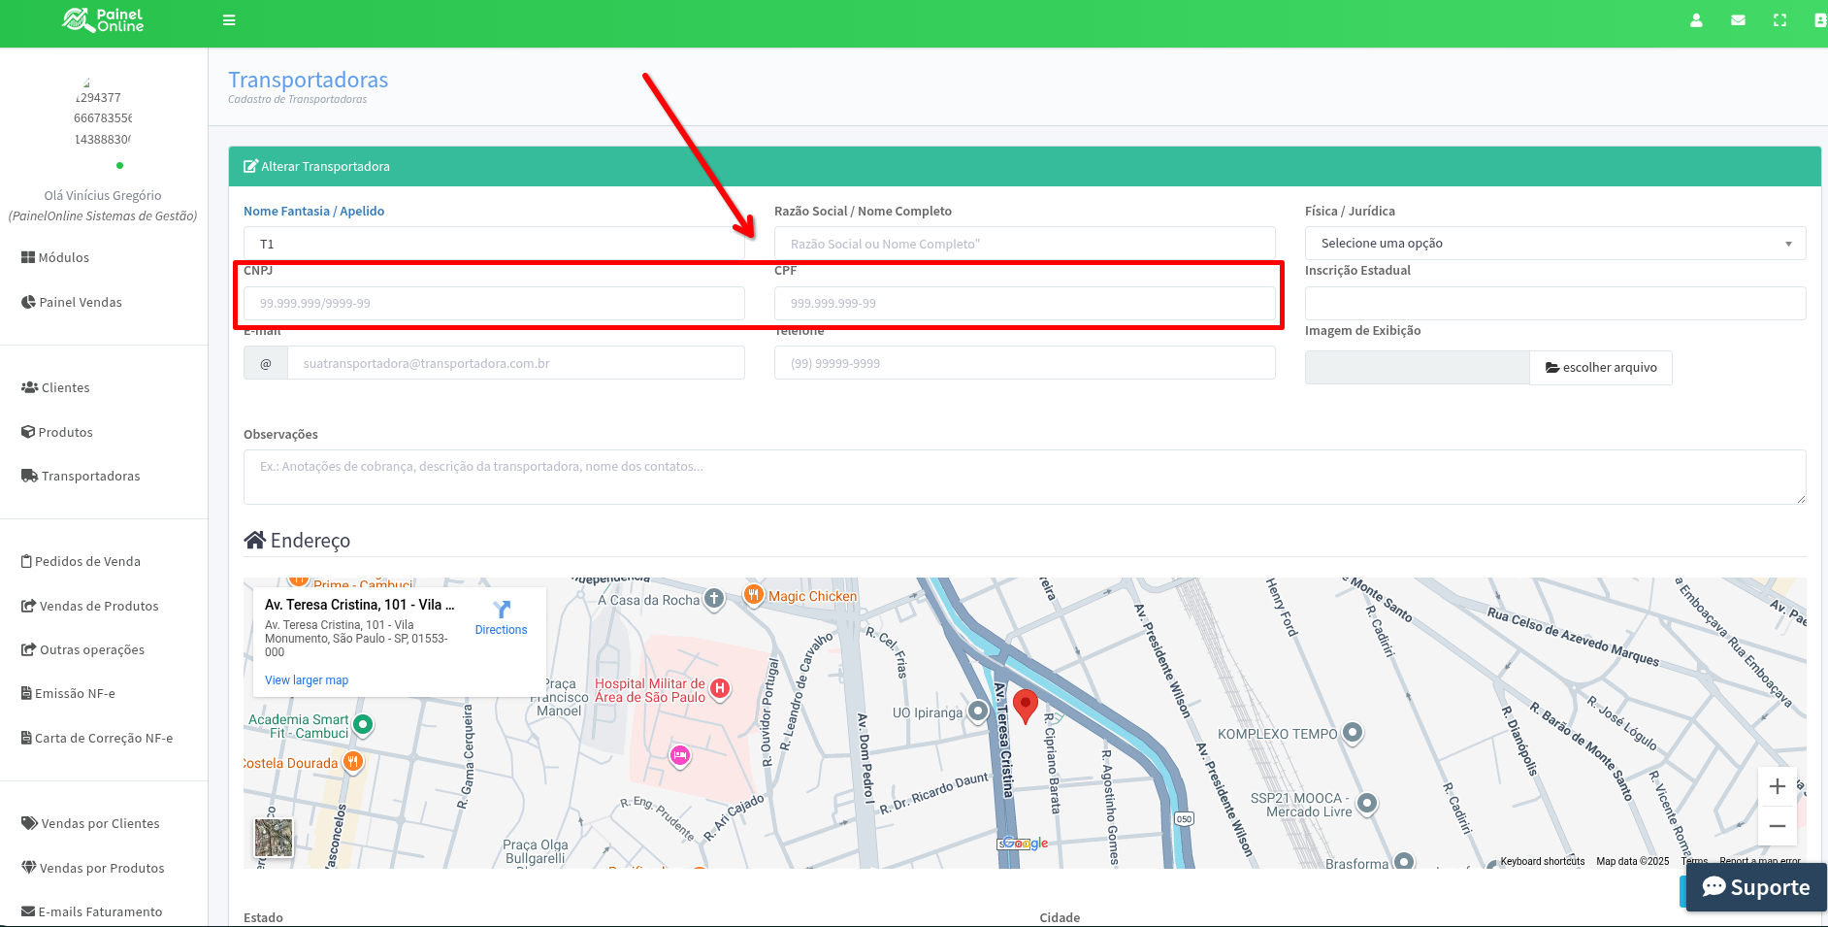The image size is (1828, 927).
Task: Click the map zoom in plus button
Action: [x=1777, y=786]
